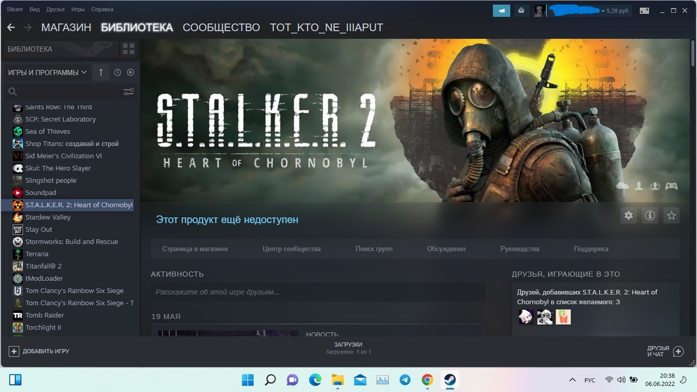Click the single-player icon on banner
Screen dimensions: 697x392
pos(639,186)
